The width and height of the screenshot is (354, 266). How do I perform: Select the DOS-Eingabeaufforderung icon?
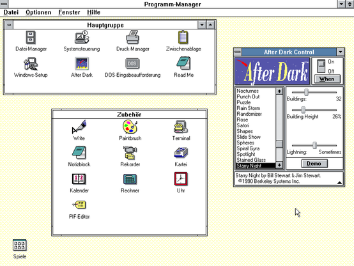(132, 63)
